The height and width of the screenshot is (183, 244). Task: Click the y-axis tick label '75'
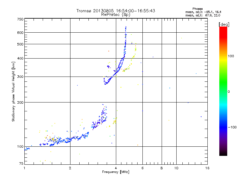coord(21,163)
